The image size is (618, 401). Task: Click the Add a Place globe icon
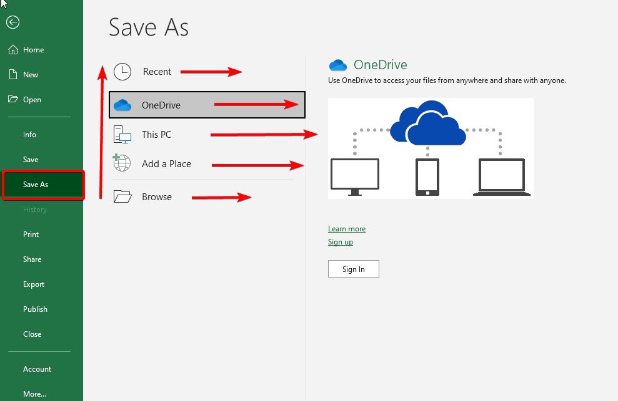[122, 163]
